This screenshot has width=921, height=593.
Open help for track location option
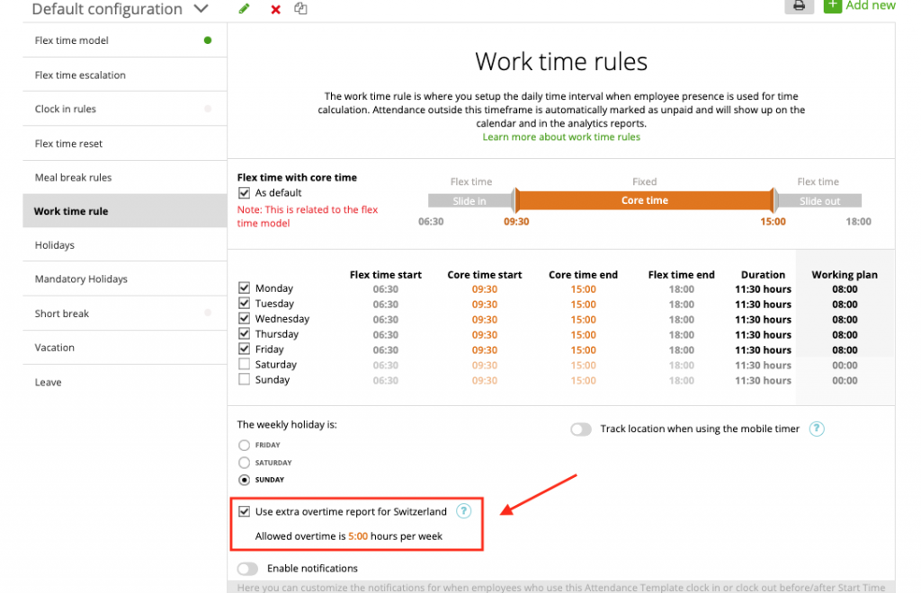[817, 429]
